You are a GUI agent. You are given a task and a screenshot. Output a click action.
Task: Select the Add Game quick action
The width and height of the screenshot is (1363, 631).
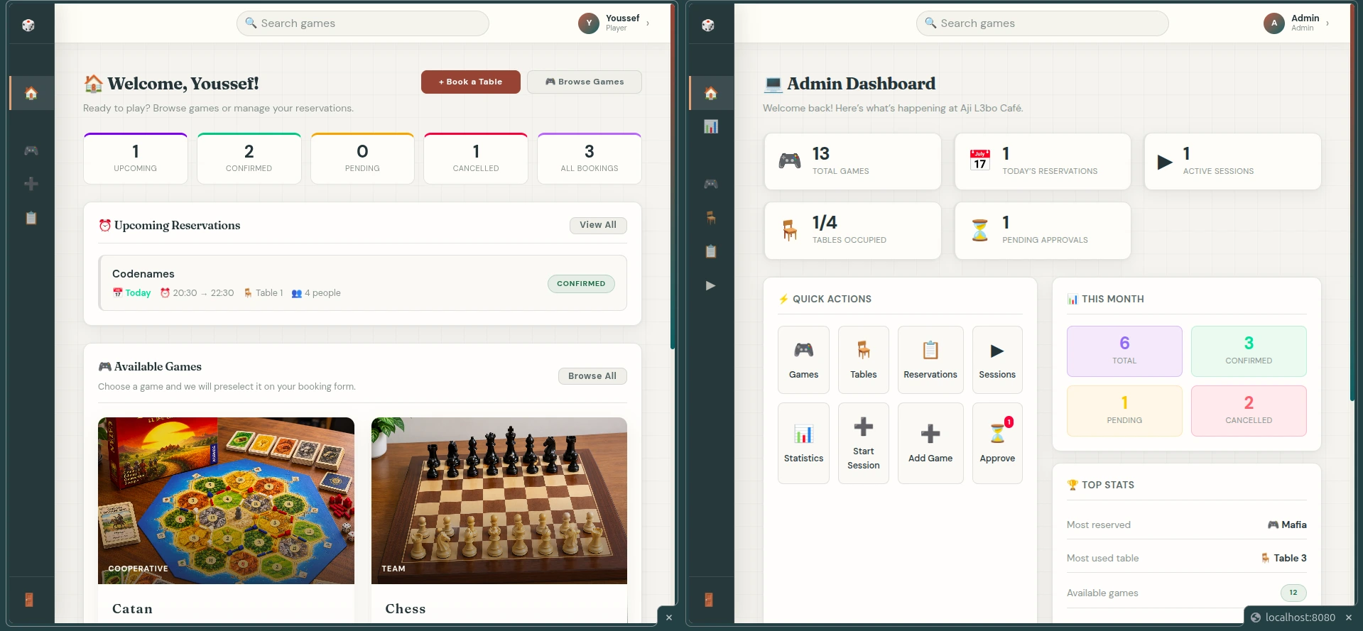click(930, 444)
